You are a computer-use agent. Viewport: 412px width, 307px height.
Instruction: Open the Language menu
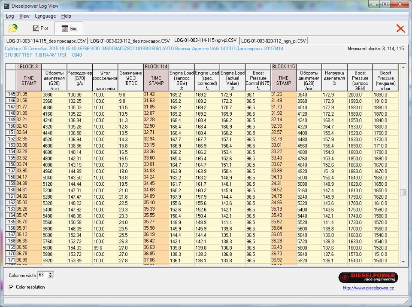coord(45,16)
